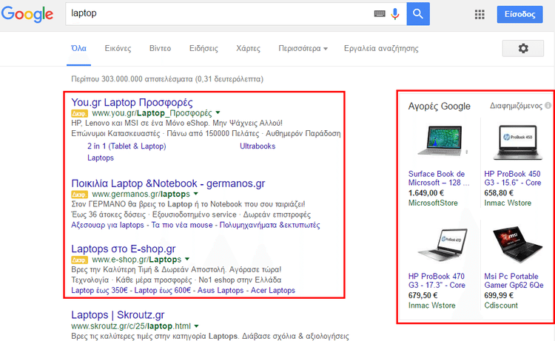Click the Cdiscount seller name
Viewport: 555px width, 341px height.
pyautogui.click(x=501, y=305)
